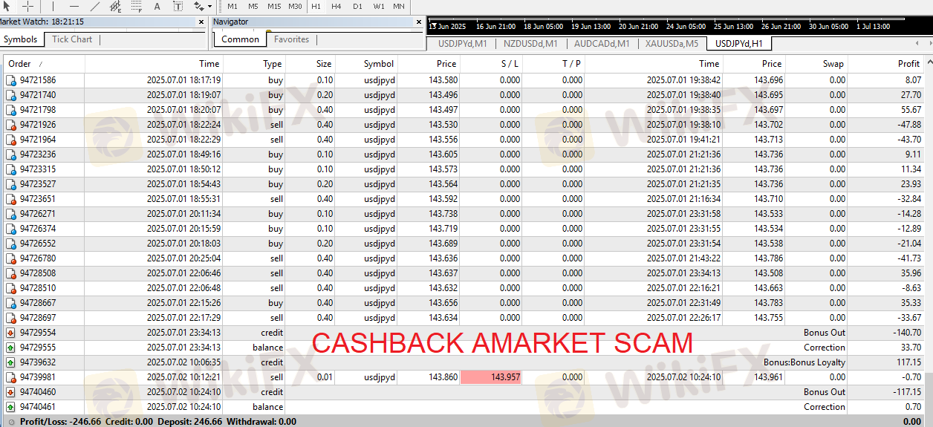Image resolution: width=933 pixels, height=427 pixels.
Task: Set timeframe to D1
Action: [x=358, y=6]
